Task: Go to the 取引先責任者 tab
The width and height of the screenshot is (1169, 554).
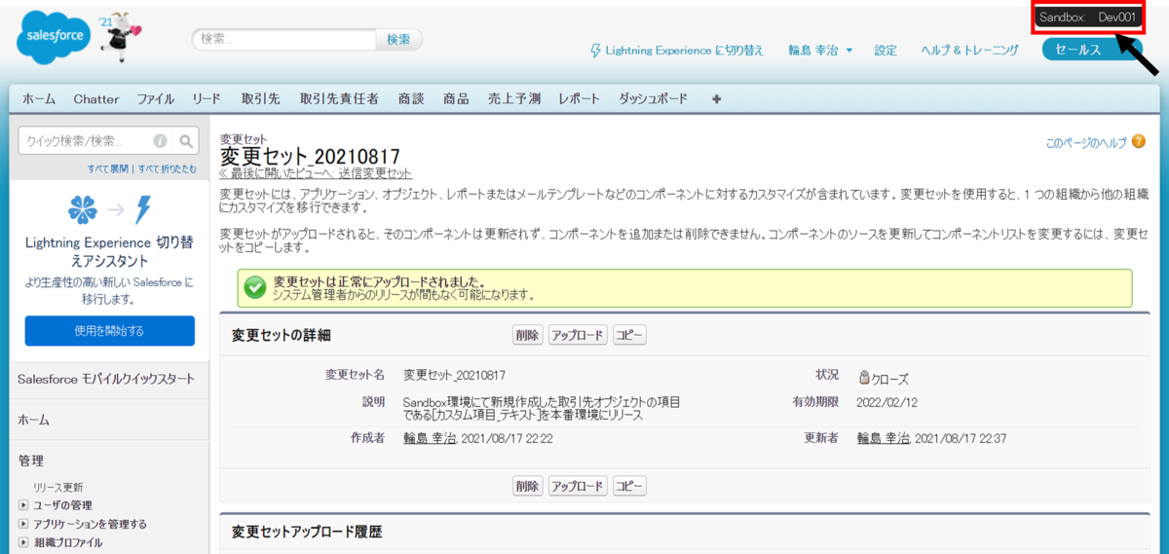Action: coord(339,99)
